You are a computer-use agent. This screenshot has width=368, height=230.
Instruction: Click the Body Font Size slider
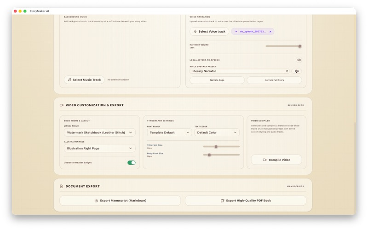[221, 155]
